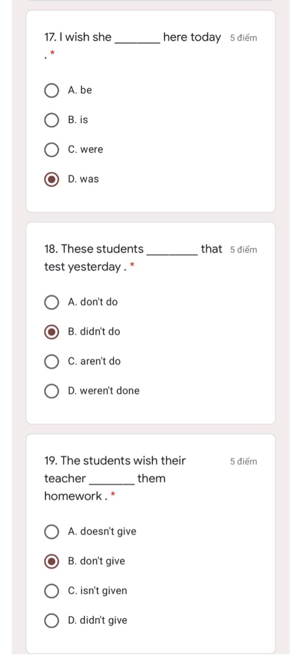Viewport: 302px width, 655px height.
Task: Click the selected B. didn't do option
Action: point(52,332)
